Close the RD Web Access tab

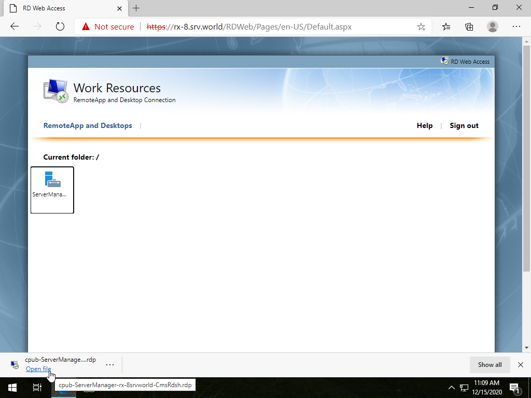click(120, 8)
